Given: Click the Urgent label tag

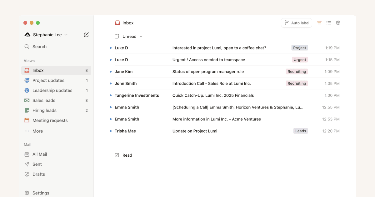Looking at the screenshot, I should (x=300, y=59).
